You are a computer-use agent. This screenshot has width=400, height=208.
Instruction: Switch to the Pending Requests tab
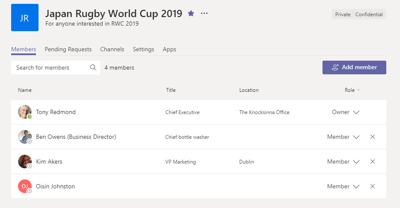pos(68,49)
